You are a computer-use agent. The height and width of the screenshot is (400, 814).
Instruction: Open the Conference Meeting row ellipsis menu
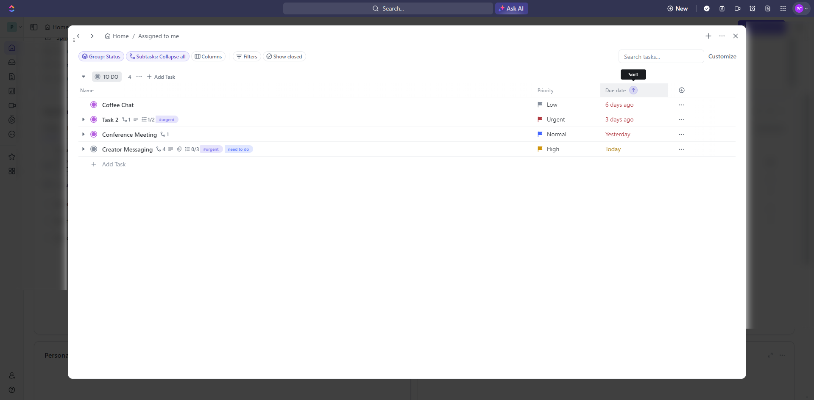tap(682, 134)
